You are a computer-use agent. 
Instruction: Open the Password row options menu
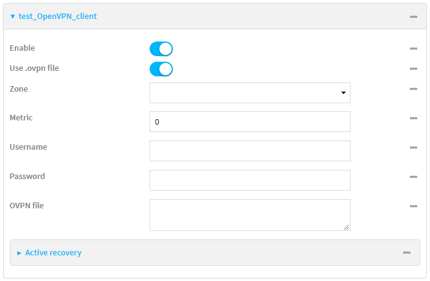414,177
